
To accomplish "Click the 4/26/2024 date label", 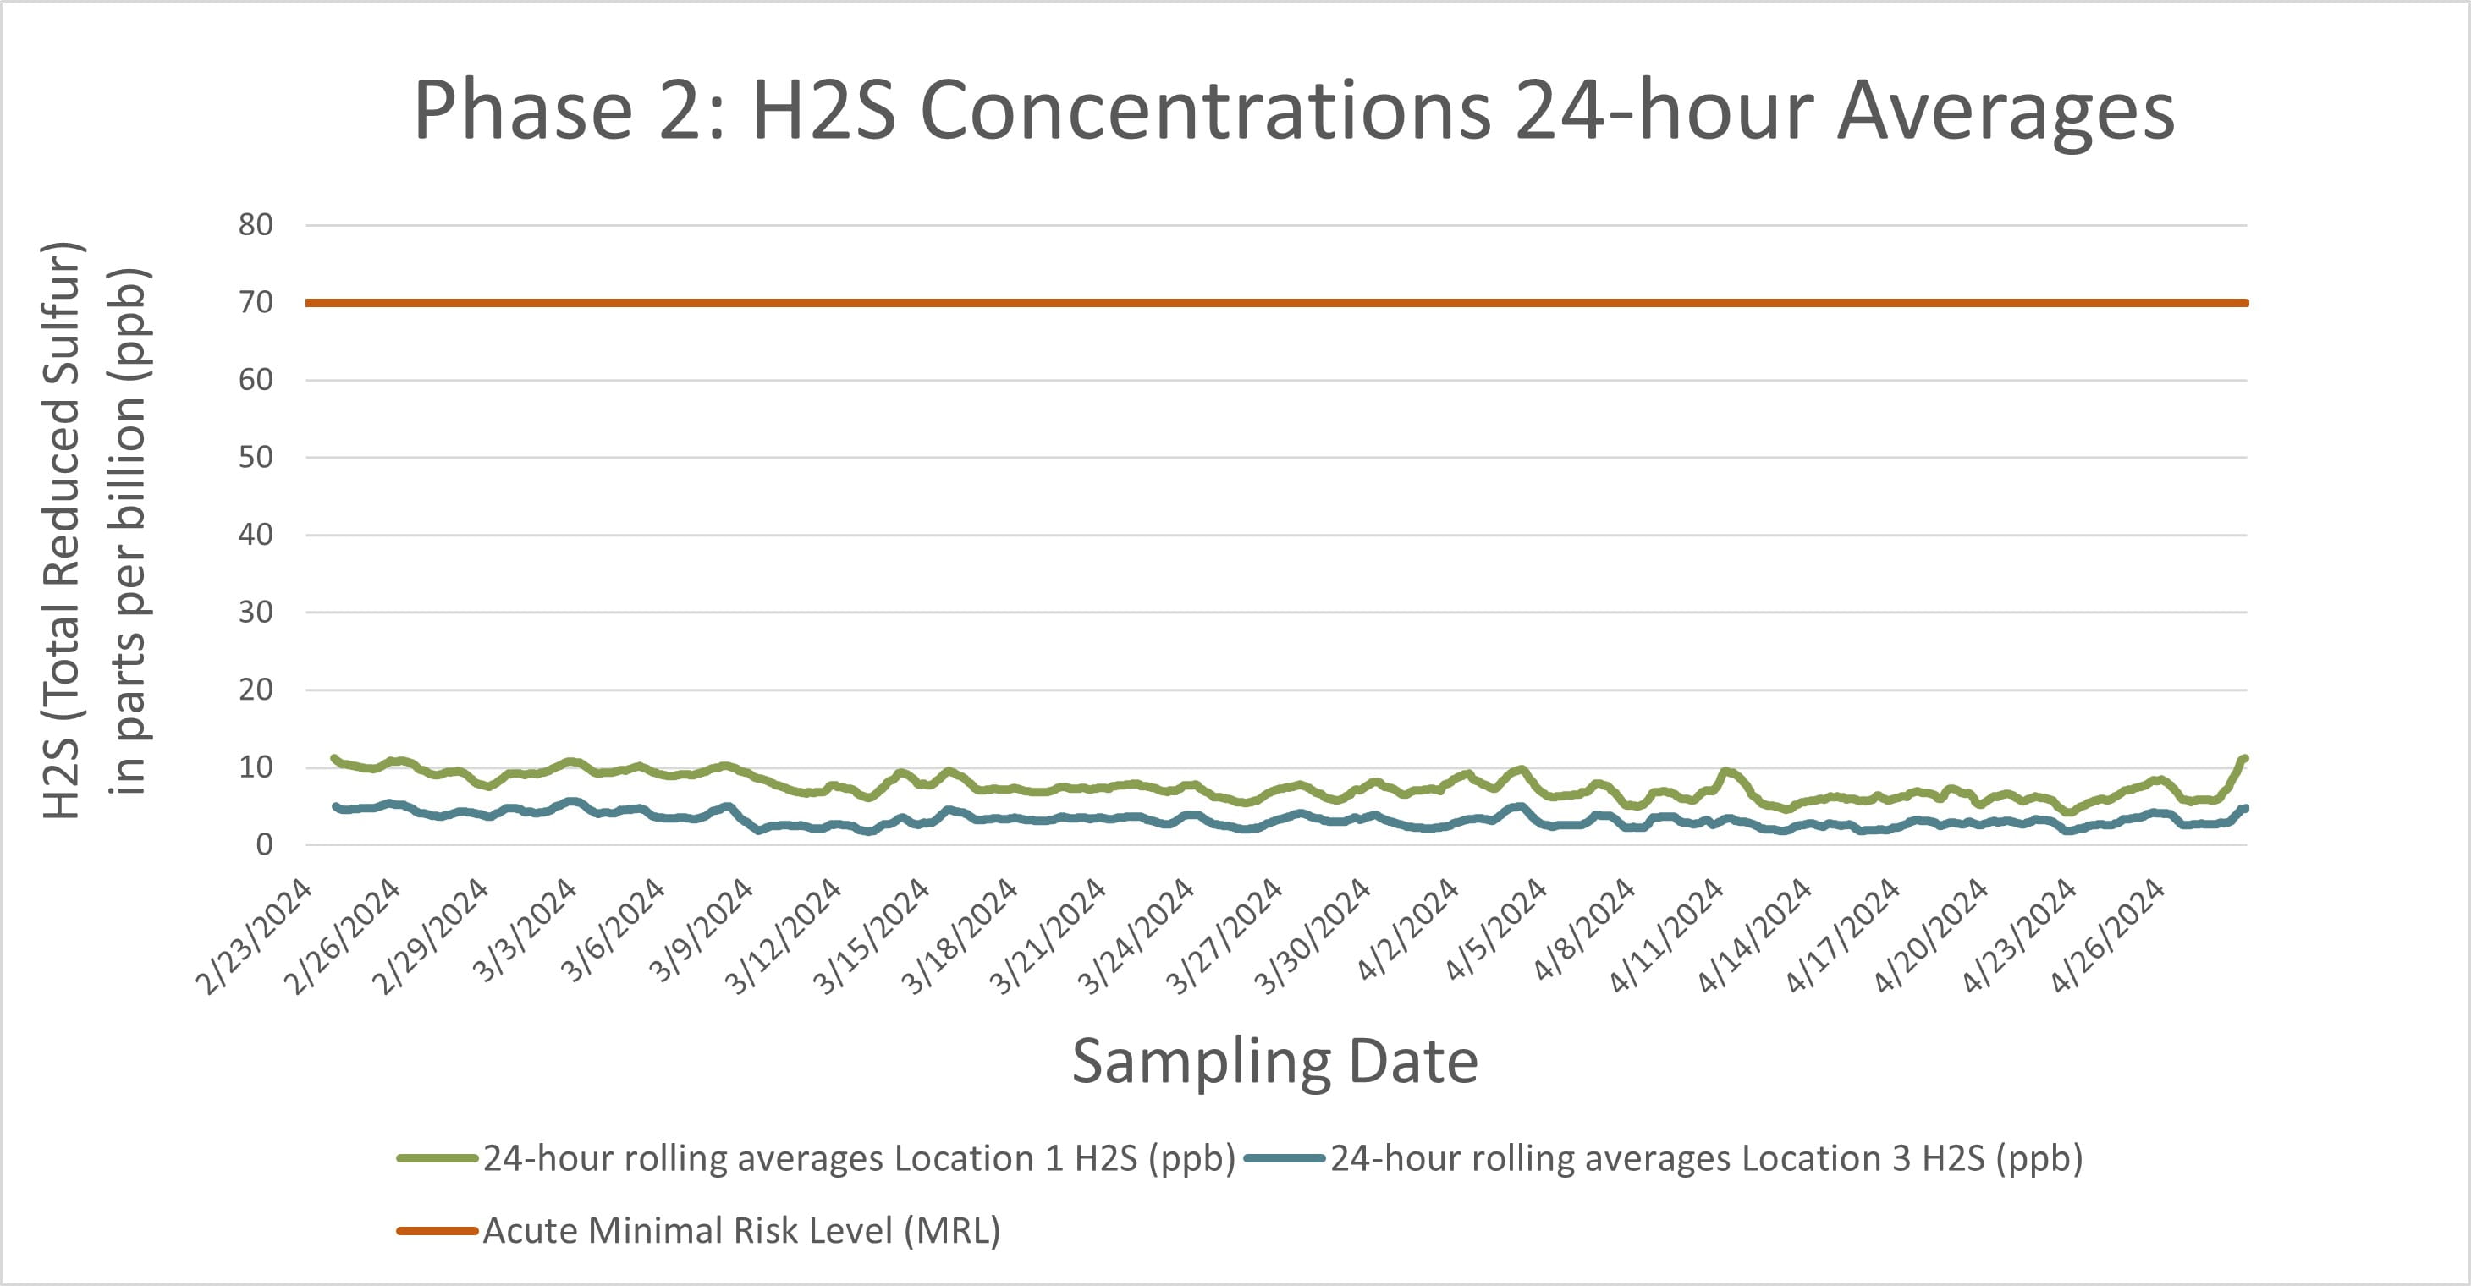I will coord(2109,935).
